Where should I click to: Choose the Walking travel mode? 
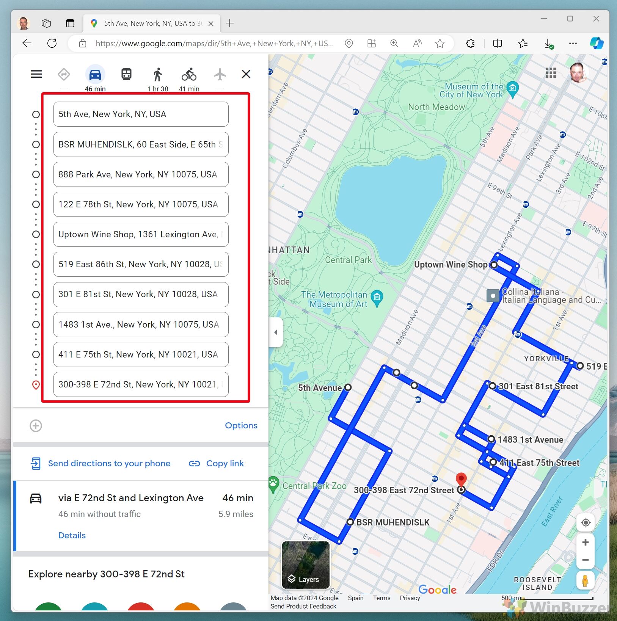pos(158,75)
